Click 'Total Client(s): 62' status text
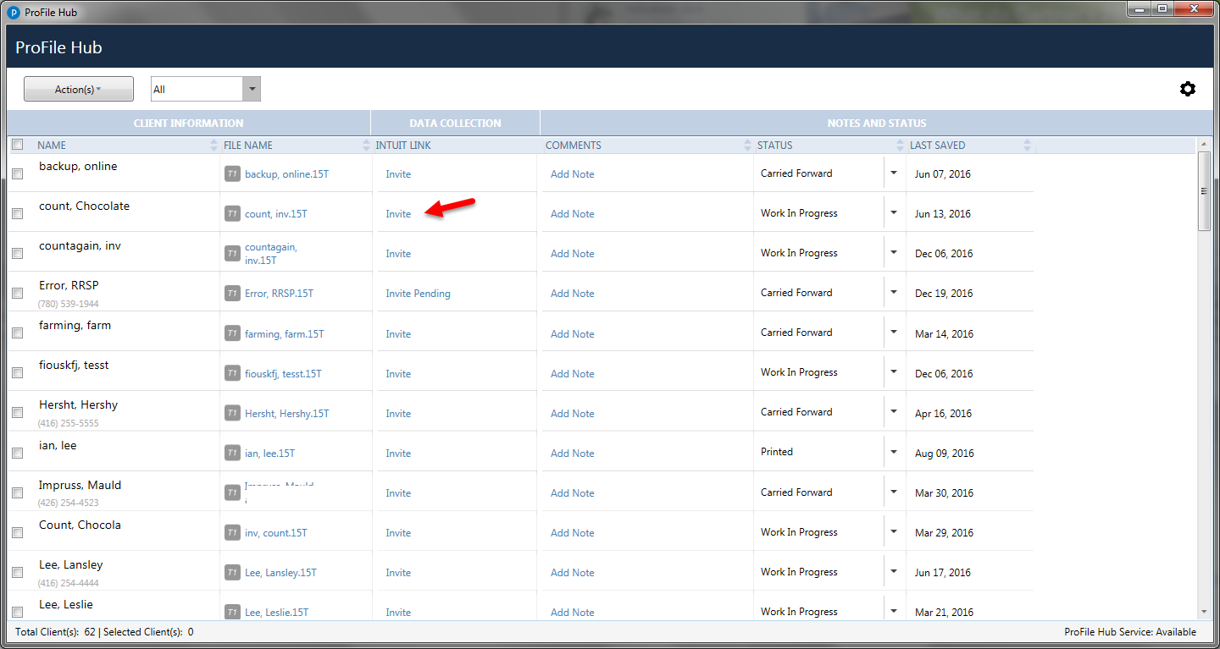 click(x=55, y=632)
